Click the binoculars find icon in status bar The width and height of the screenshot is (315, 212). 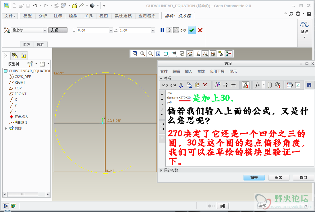(x=223, y=206)
